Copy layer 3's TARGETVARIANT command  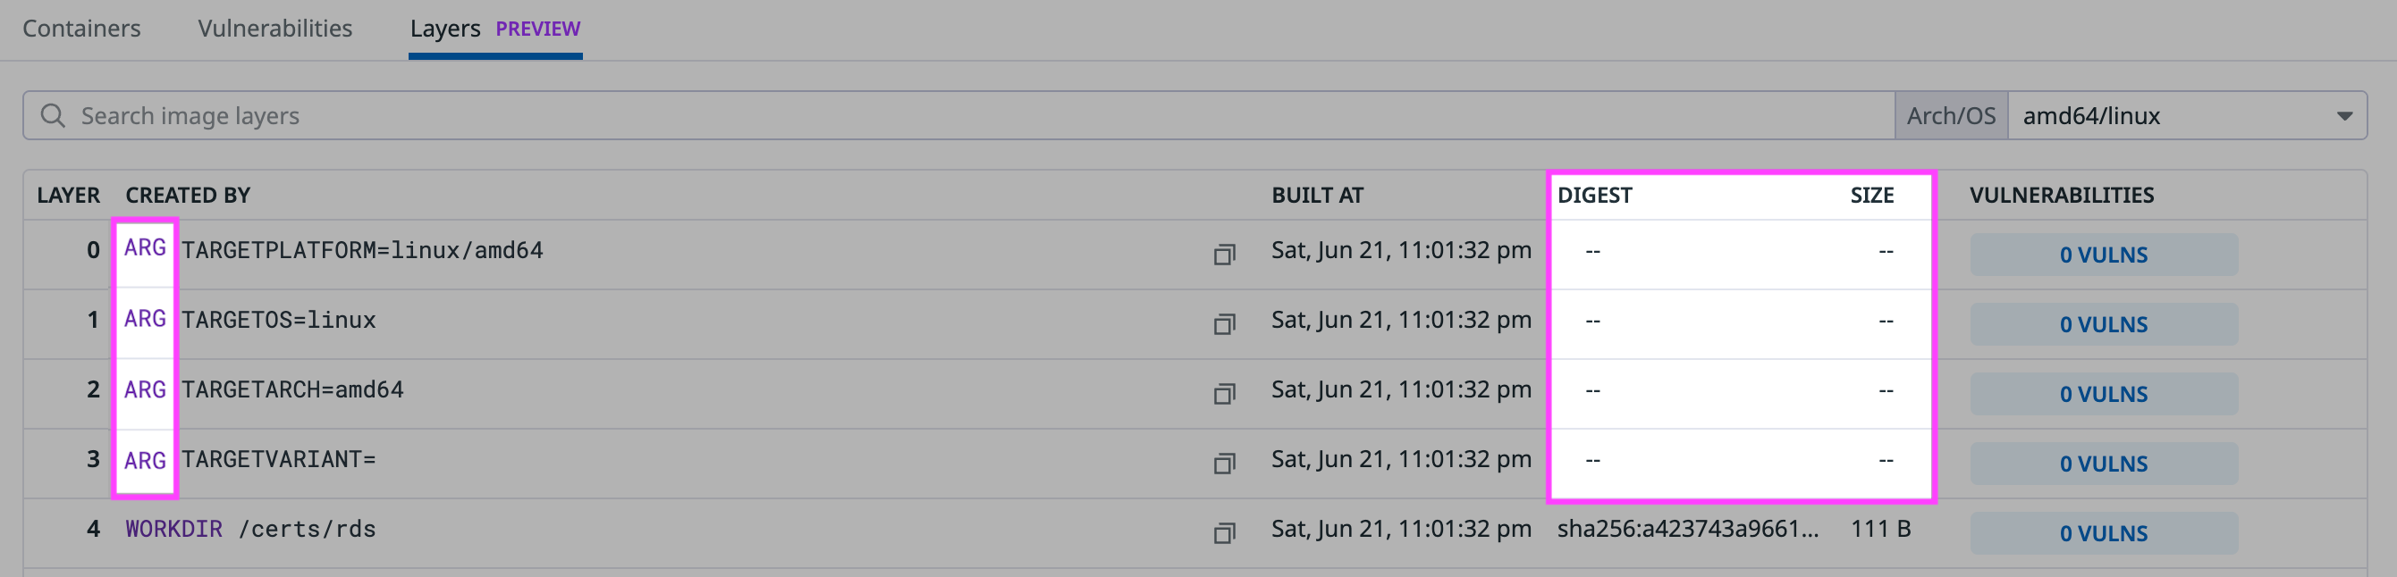click(1225, 462)
